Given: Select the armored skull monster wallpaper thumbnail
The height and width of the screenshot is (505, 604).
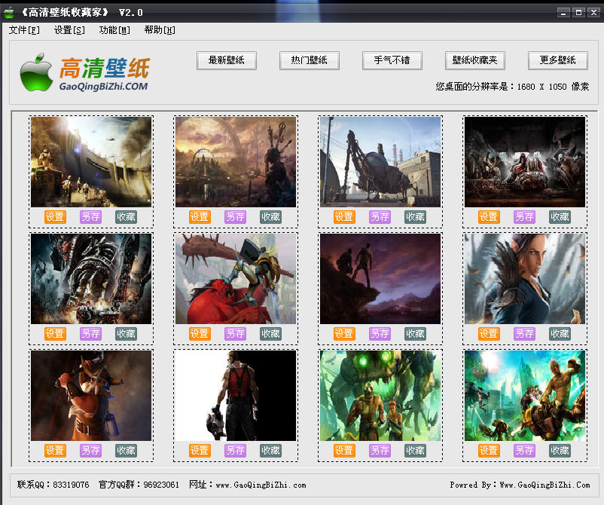Looking at the screenshot, I should point(91,279).
